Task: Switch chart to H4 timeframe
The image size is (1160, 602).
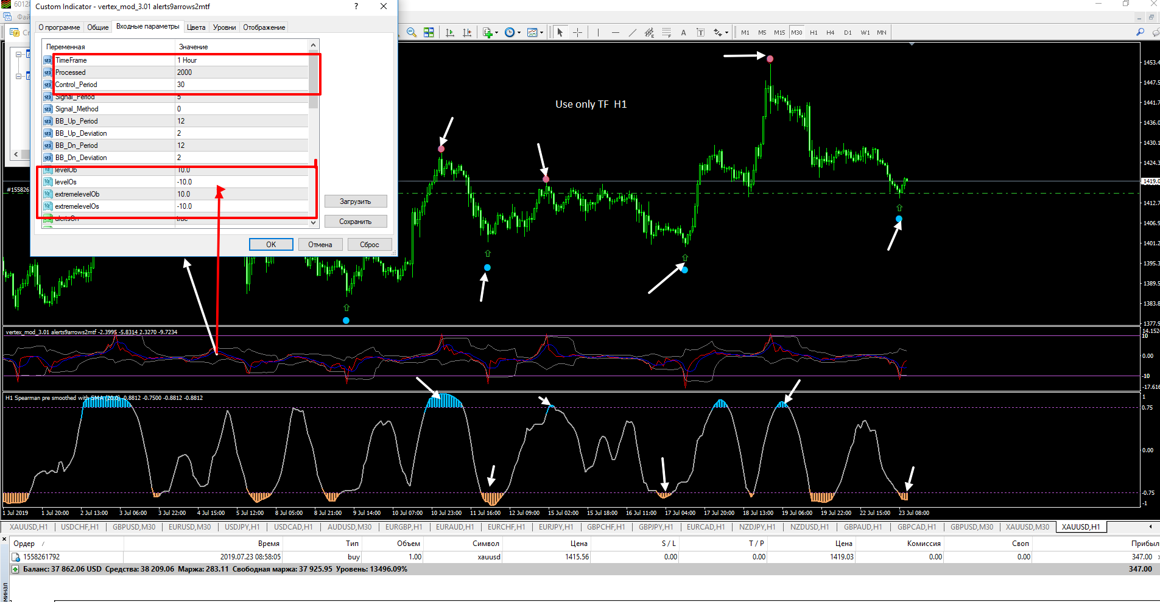Action: pyautogui.click(x=831, y=32)
